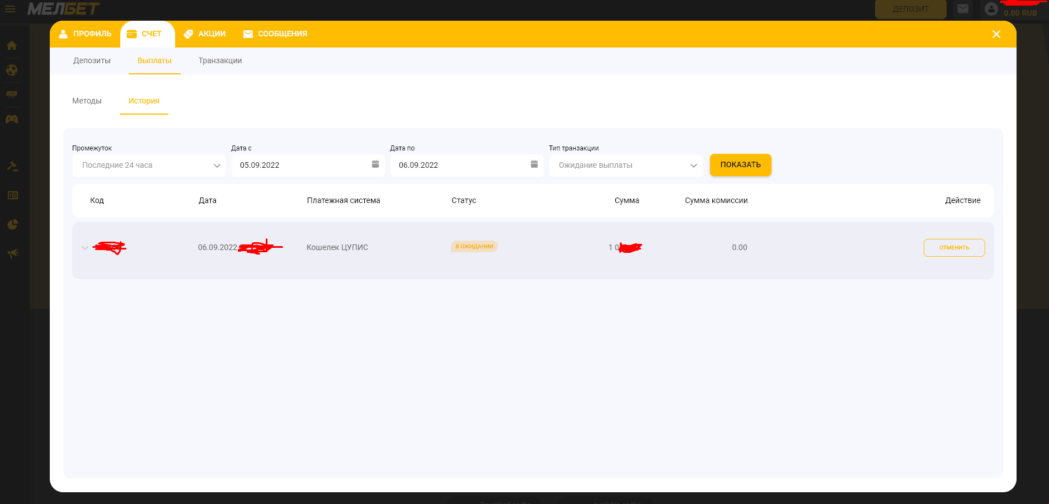Viewport: 1049px width, 504px height.
Task: Close the account dialog with the X
Action: pyautogui.click(x=996, y=34)
